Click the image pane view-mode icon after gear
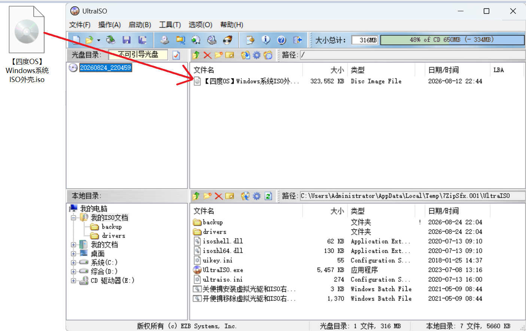 pos(268,55)
